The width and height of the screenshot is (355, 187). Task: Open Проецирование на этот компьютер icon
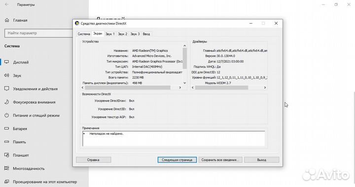[x=7, y=182]
